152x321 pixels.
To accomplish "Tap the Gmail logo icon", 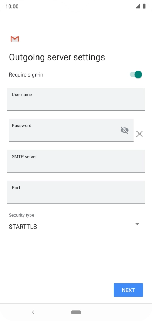I will click(15, 39).
